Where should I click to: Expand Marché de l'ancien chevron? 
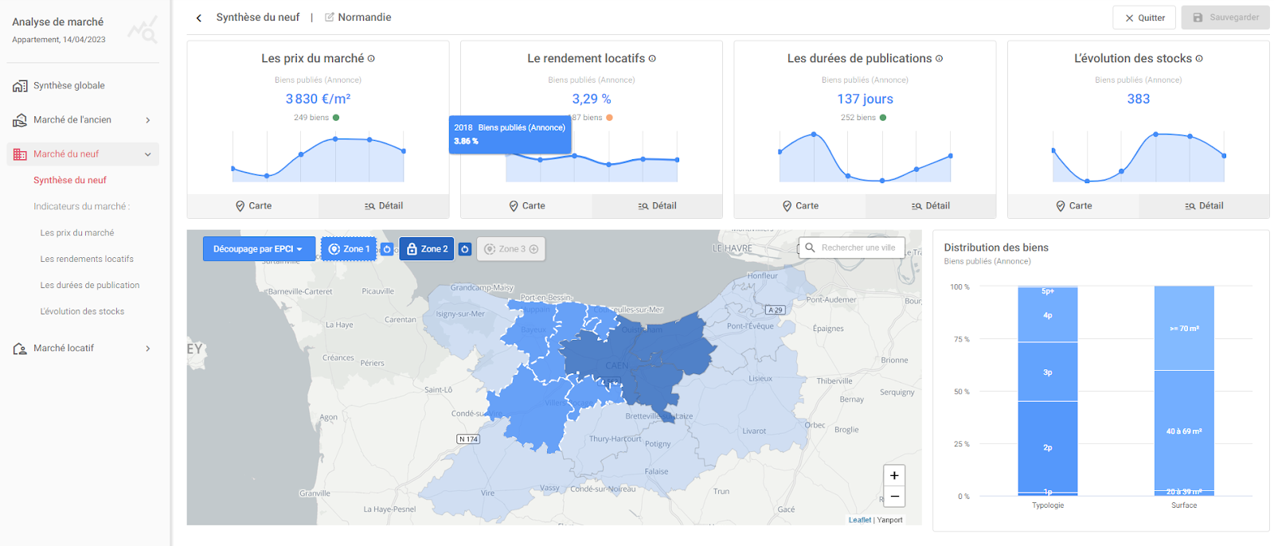(x=148, y=120)
